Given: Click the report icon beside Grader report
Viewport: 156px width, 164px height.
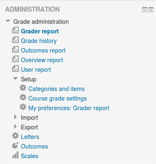Looking at the screenshot, I should [15, 30].
